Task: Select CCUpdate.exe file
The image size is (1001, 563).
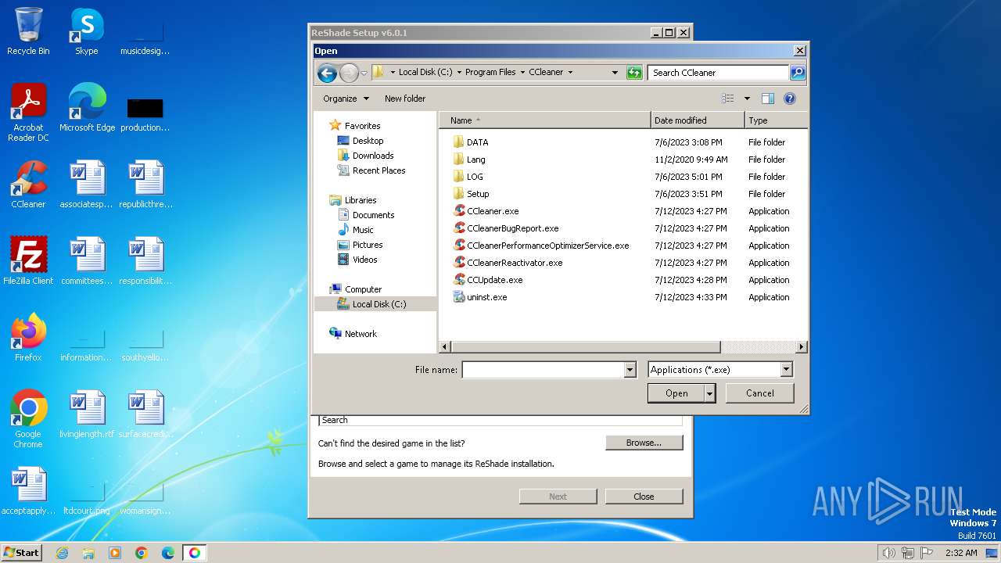Action: 494,280
